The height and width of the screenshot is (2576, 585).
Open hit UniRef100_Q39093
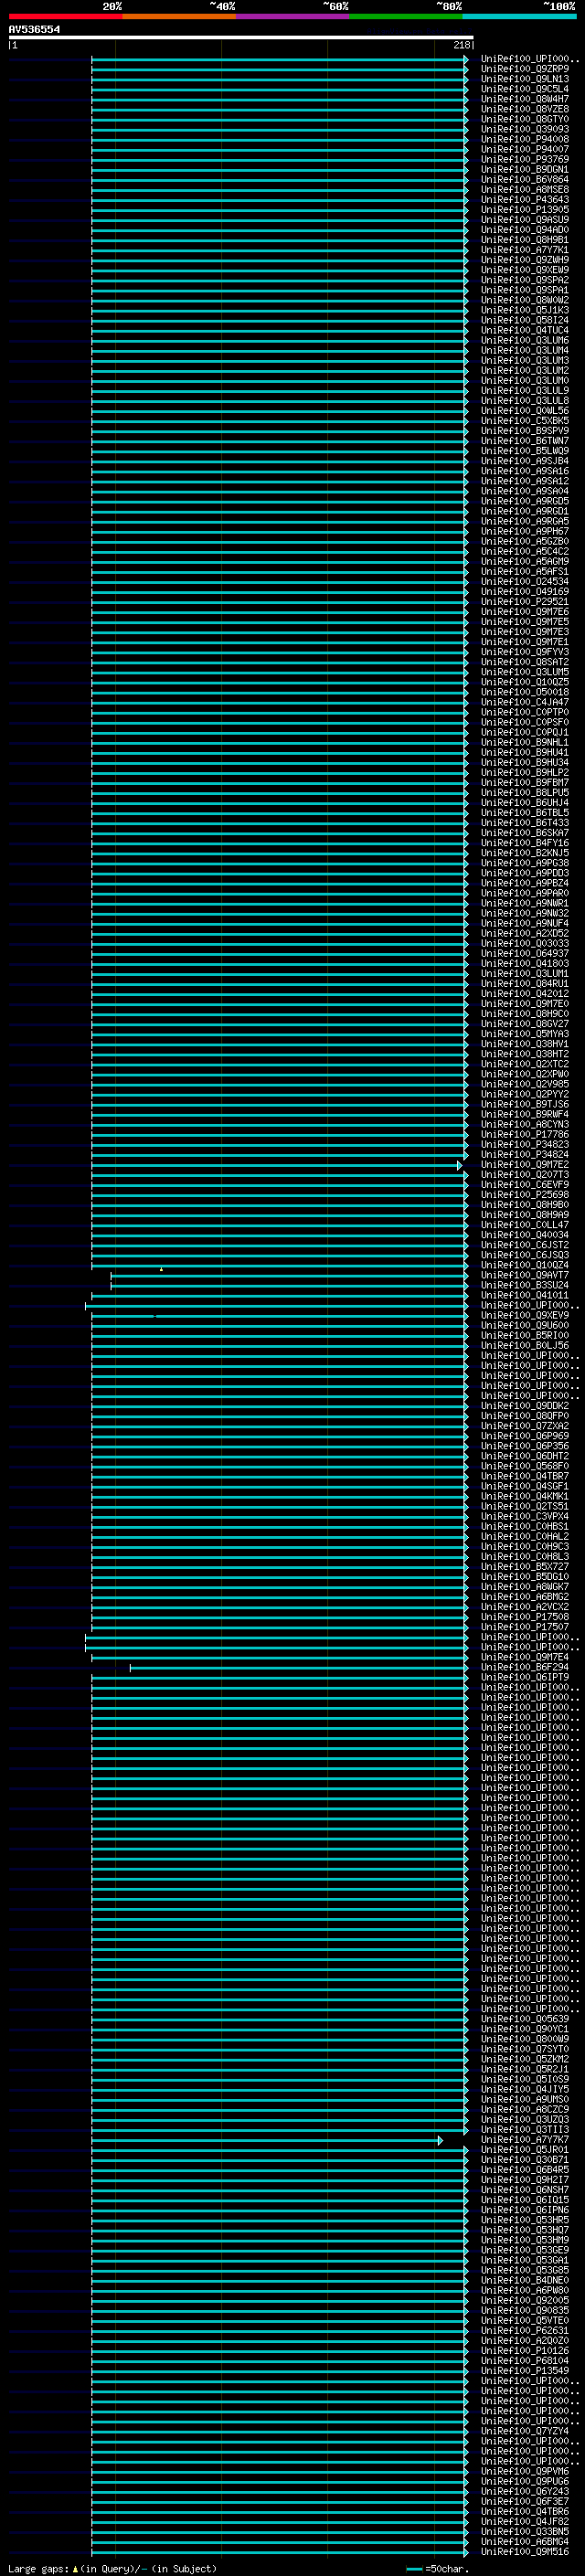tap(525, 129)
